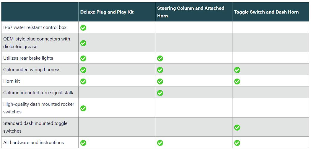The height and width of the screenshot is (150, 311).
Task: Select the Deluxe Plug and Play Kit header
Action: click(107, 12)
